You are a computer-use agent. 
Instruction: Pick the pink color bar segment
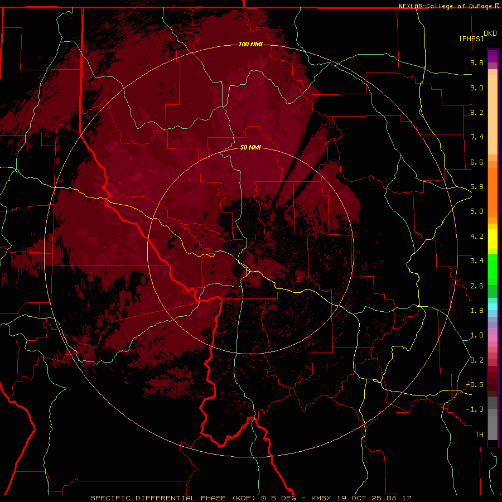(x=493, y=338)
